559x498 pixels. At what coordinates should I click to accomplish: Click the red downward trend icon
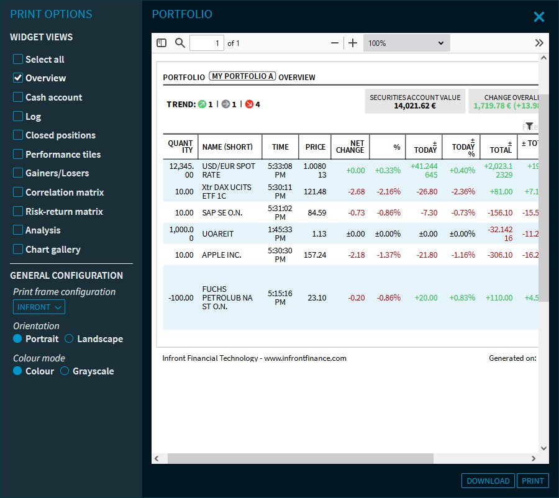[x=249, y=104]
